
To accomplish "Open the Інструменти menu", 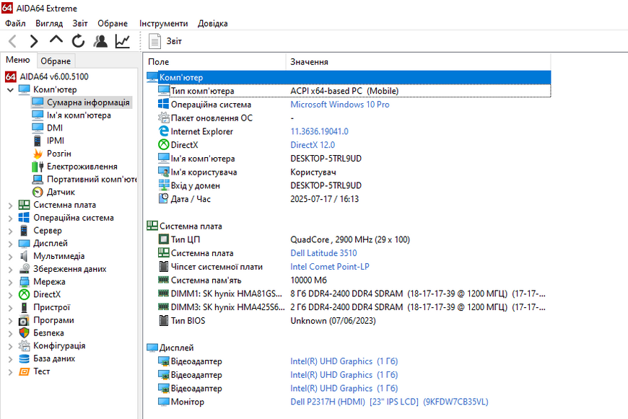I will 163,23.
